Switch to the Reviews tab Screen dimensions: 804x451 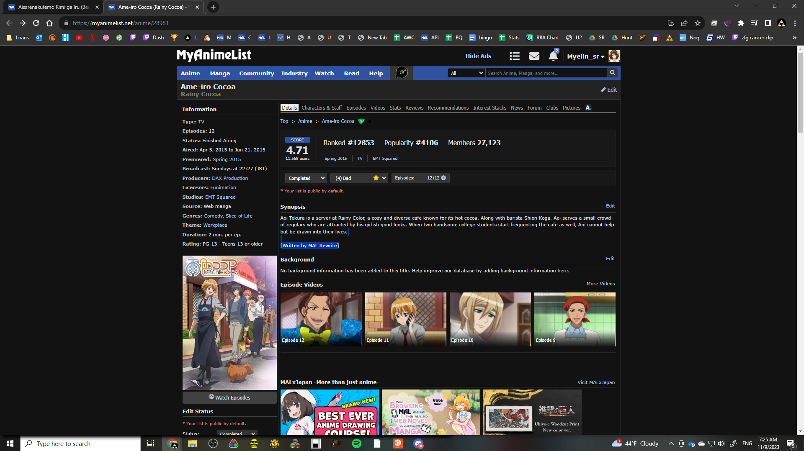tap(415, 108)
